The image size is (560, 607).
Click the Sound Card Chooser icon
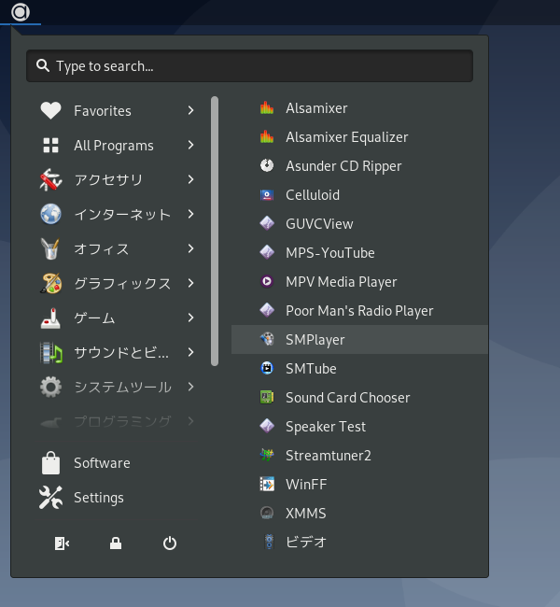267,397
